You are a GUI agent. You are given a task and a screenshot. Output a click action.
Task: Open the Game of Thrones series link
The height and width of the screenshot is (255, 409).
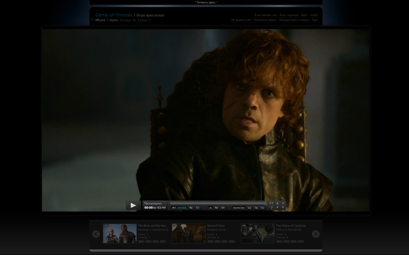(x=114, y=15)
